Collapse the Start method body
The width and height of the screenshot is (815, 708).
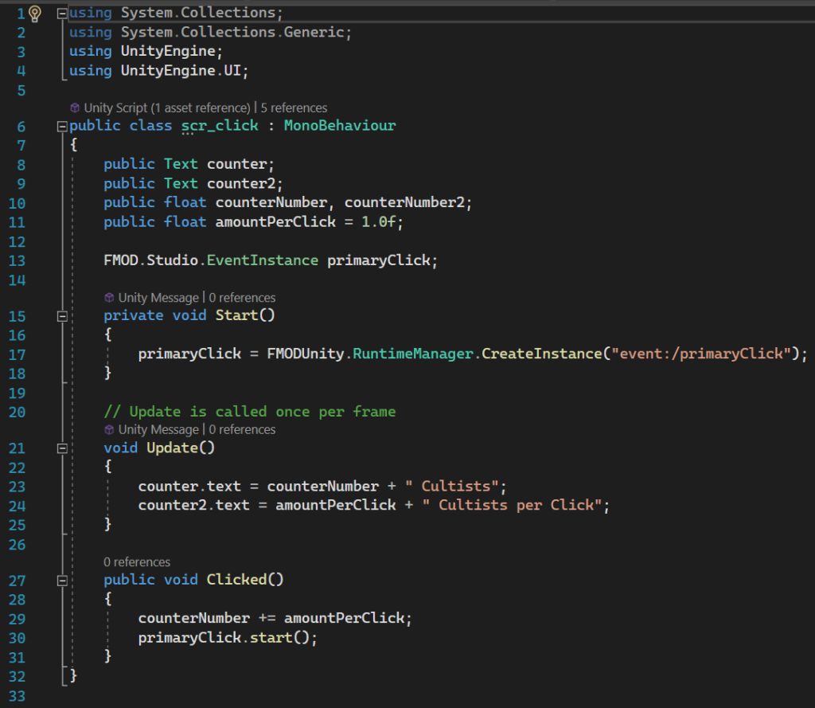(x=63, y=316)
